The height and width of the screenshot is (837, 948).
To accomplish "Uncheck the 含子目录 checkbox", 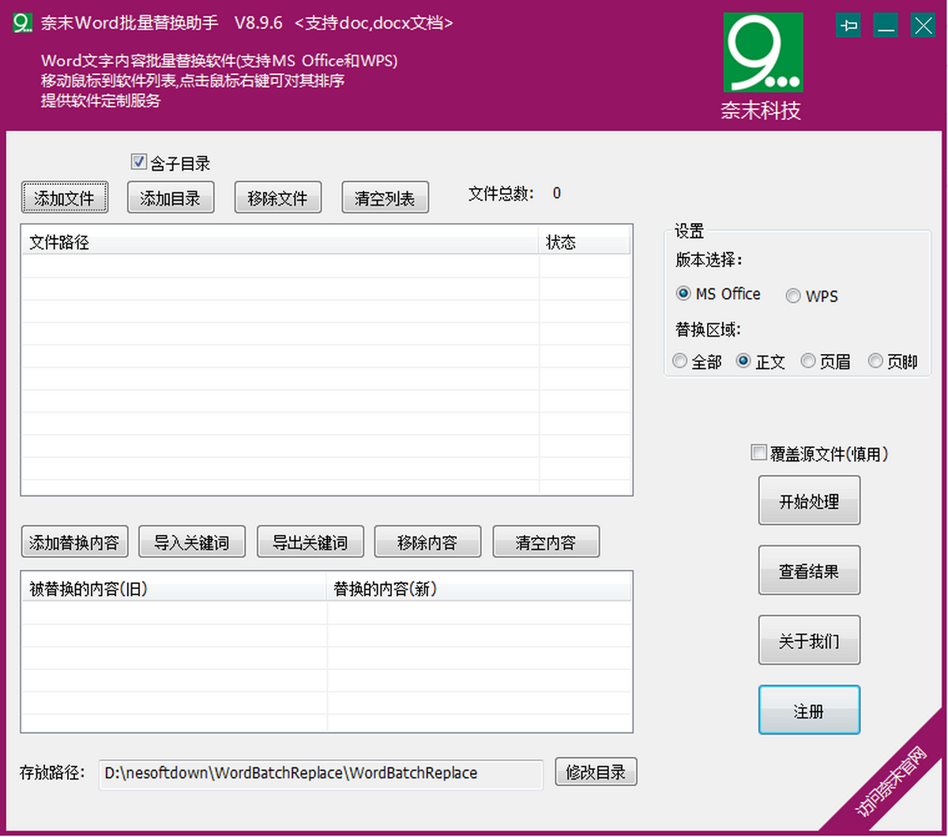I will [138, 161].
